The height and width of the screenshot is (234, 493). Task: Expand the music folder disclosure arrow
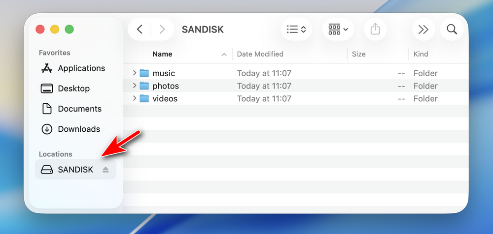pos(135,73)
